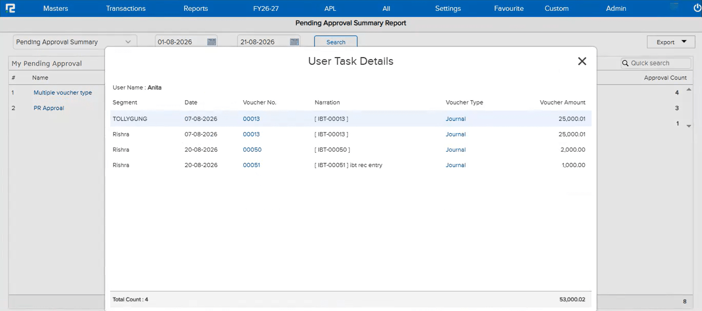Click Journal link in 00051 row
Viewport: 702px width, 311px height.
pos(456,165)
